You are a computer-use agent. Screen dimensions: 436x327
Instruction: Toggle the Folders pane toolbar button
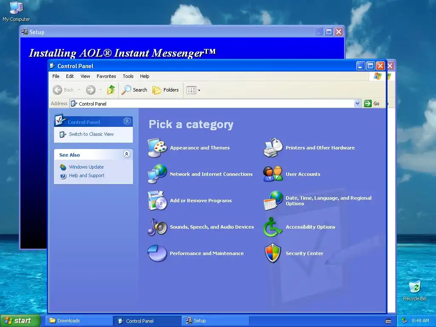click(166, 90)
